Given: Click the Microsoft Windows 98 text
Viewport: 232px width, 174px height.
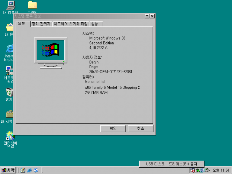Looking at the screenshot, I should coord(107,38).
